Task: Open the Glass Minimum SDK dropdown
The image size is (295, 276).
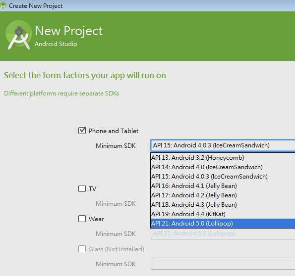Action: click(x=223, y=264)
